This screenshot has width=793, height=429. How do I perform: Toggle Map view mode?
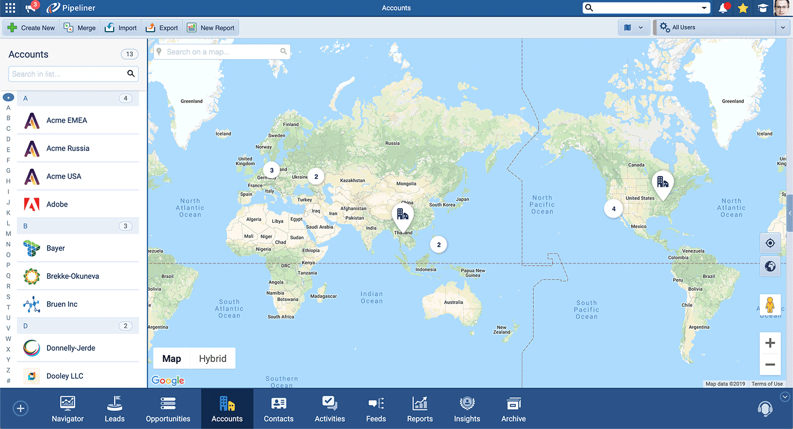tap(171, 358)
